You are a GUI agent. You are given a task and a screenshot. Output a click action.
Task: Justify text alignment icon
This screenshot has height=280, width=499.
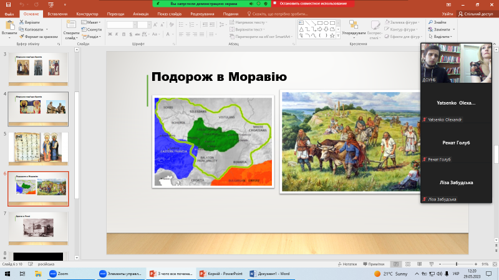[x=201, y=34]
